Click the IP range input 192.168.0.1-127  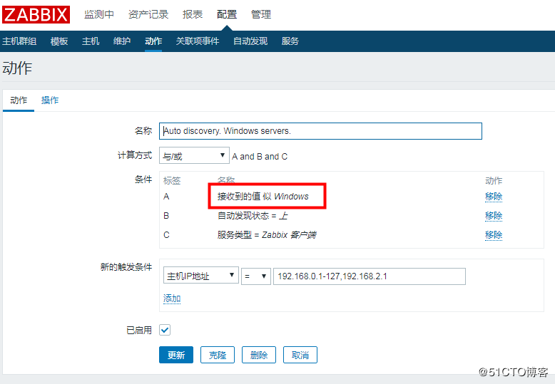pyautogui.click(x=370, y=276)
